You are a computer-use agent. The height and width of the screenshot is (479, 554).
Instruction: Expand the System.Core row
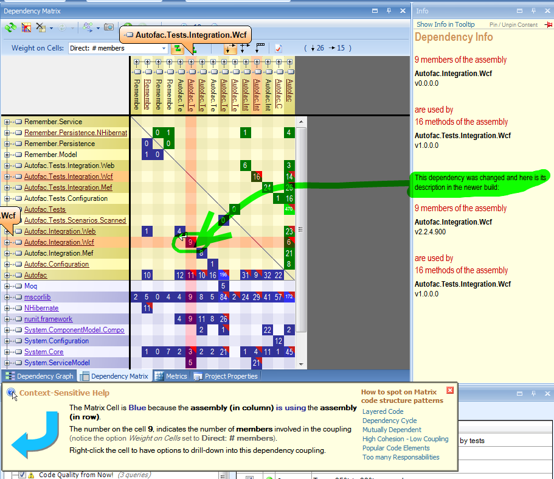click(x=7, y=352)
